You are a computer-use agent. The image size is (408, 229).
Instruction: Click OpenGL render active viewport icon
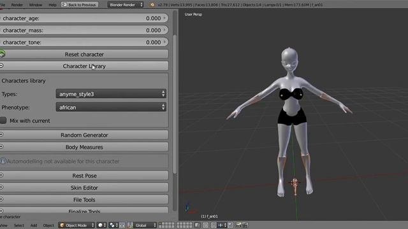pyautogui.click(x=238, y=225)
